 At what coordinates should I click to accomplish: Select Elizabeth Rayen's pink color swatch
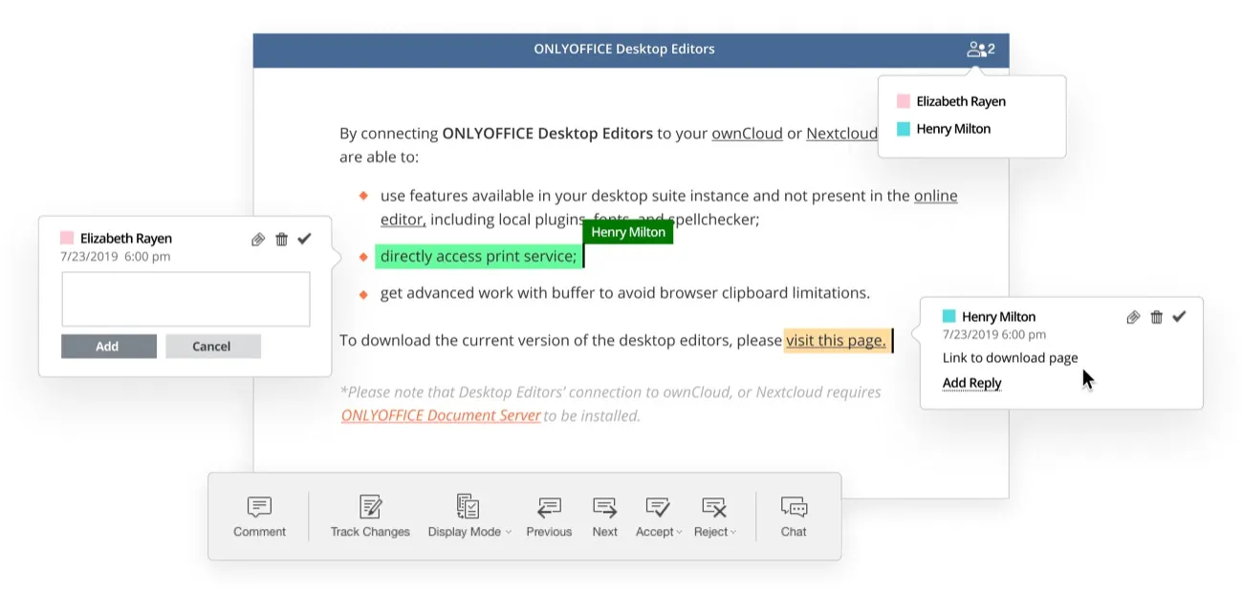click(66, 238)
